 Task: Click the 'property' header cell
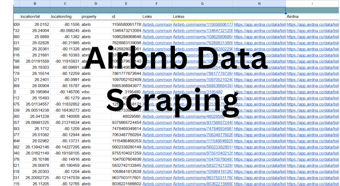96,16
